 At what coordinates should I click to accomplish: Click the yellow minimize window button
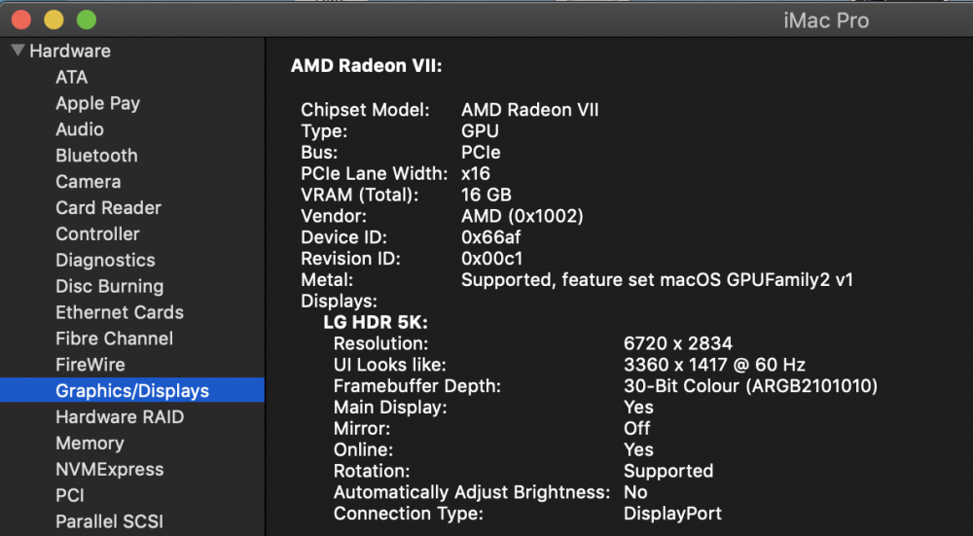pyautogui.click(x=54, y=19)
